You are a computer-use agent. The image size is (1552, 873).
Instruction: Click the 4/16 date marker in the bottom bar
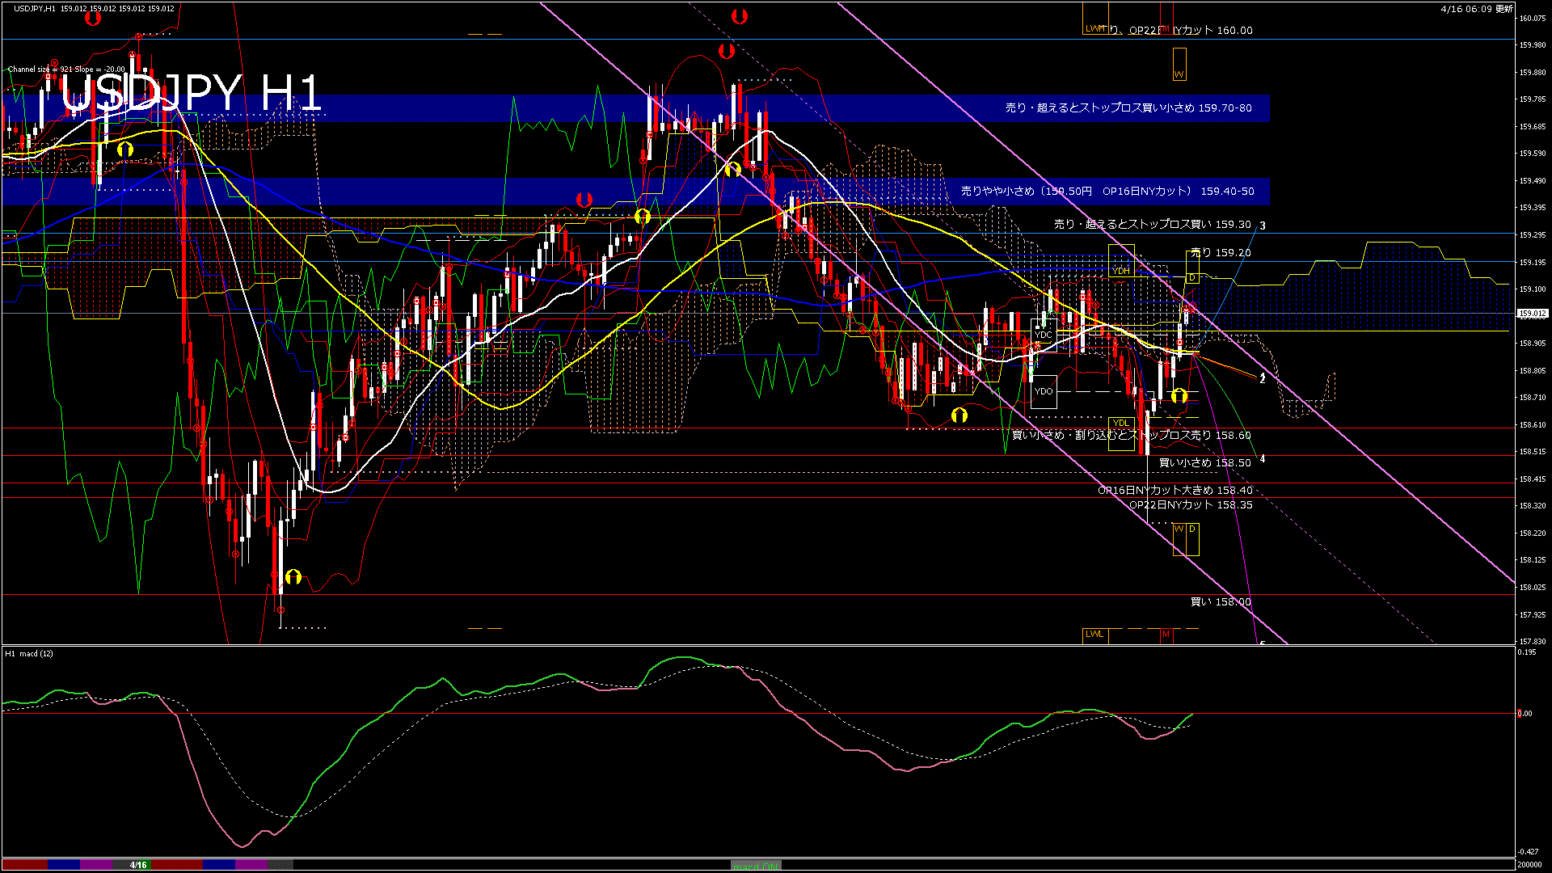point(137,864)
